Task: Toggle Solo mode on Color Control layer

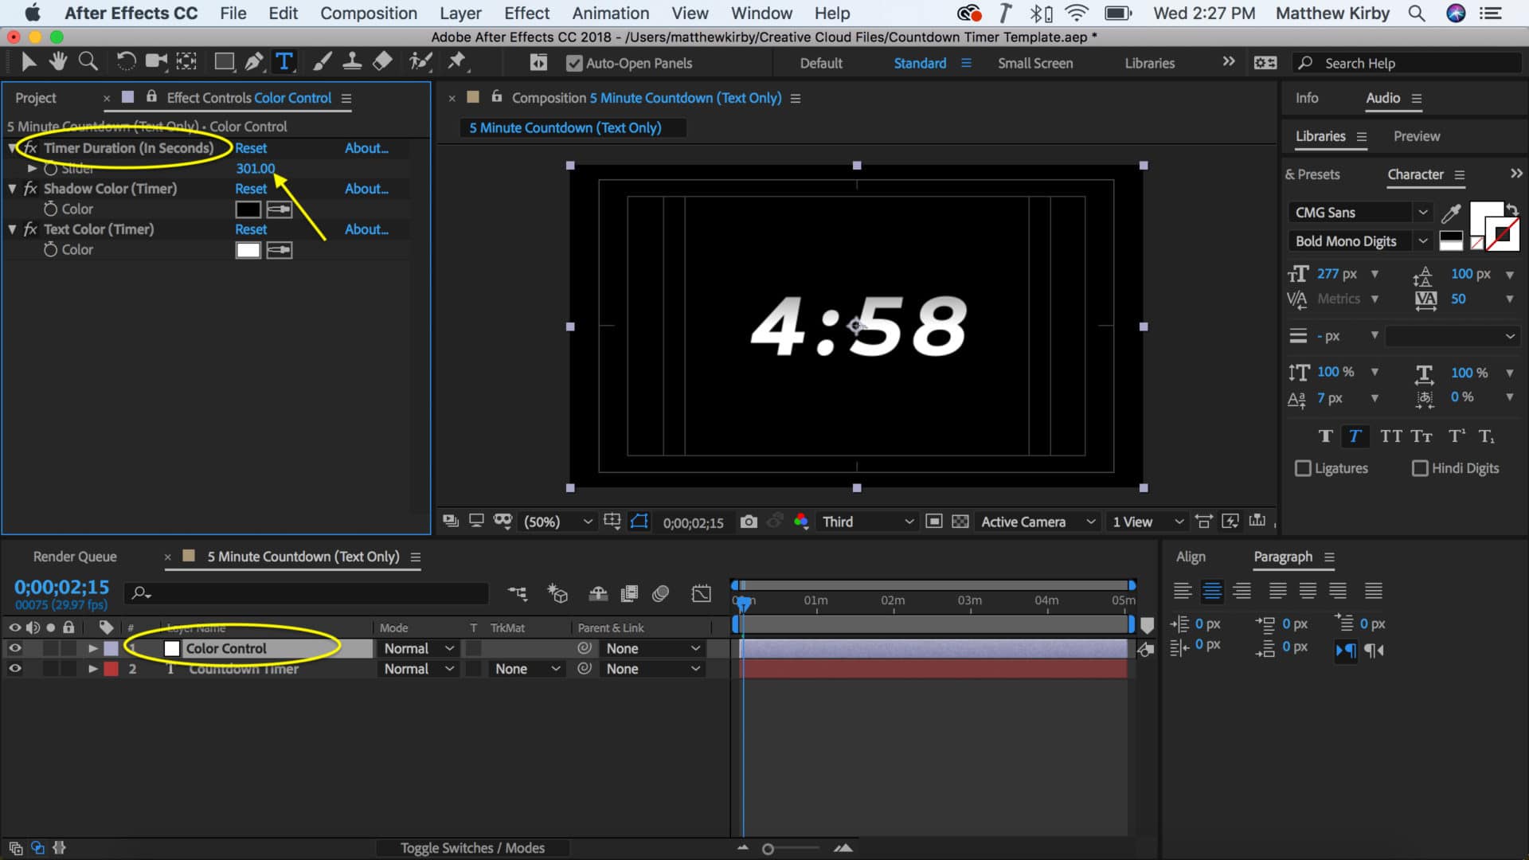Action: [x=49, y=648]
